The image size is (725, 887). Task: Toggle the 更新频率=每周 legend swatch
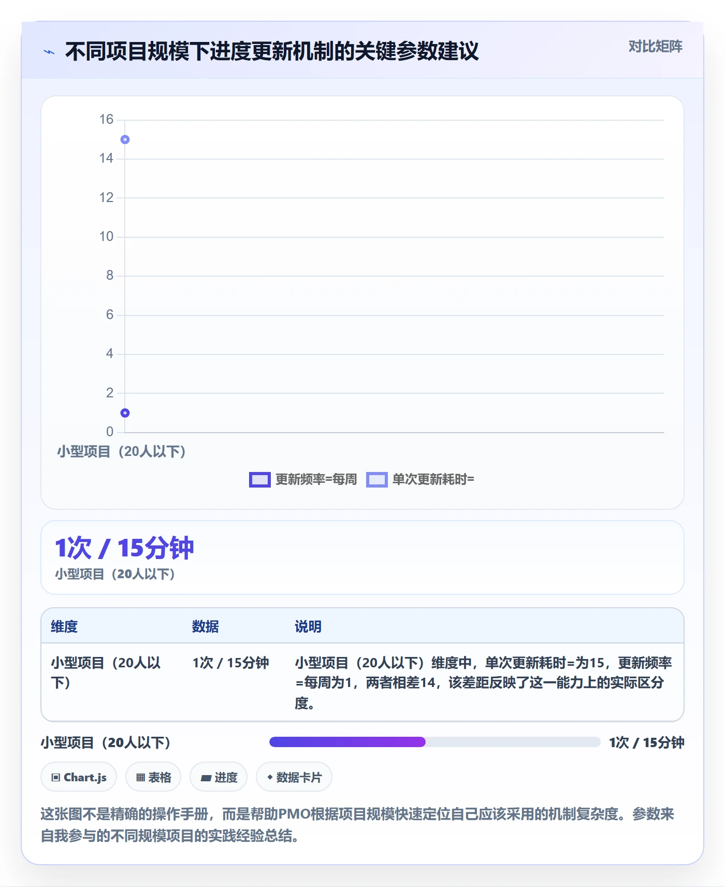[259, 480]
